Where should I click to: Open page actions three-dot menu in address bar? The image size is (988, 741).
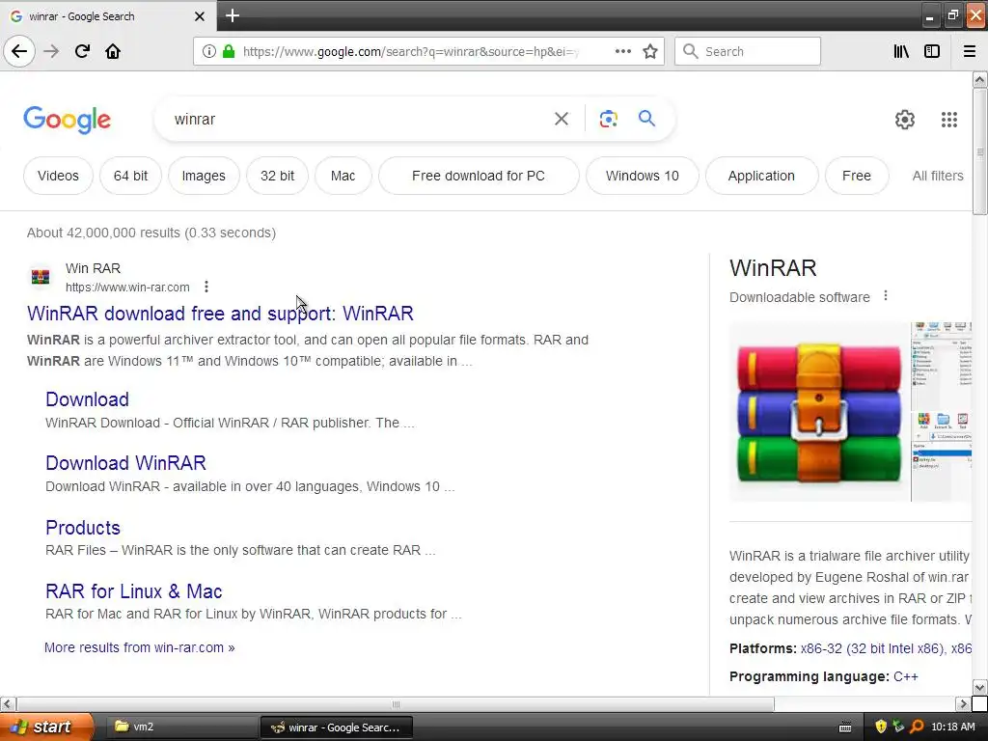(622, 51)
